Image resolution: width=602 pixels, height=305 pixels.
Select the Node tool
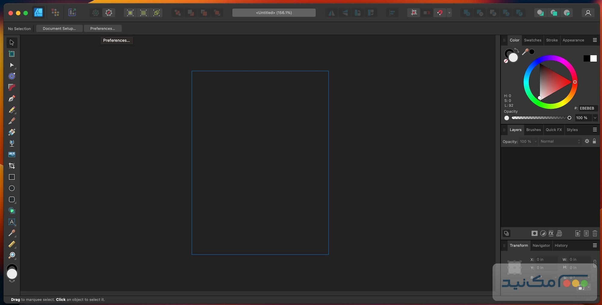pos(12,65)
